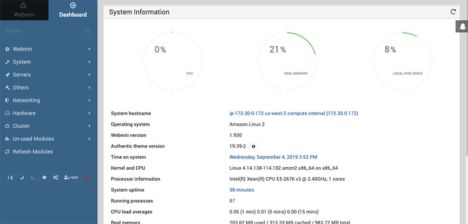Click the Operating system label
Viewport: 468px width, 224px height.
click(x=130, y=125)
